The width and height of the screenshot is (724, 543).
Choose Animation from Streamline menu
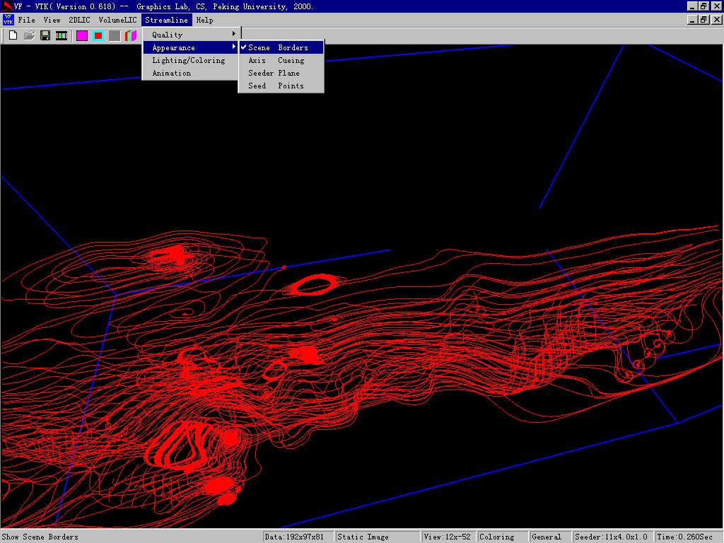(x=191, y=73)
